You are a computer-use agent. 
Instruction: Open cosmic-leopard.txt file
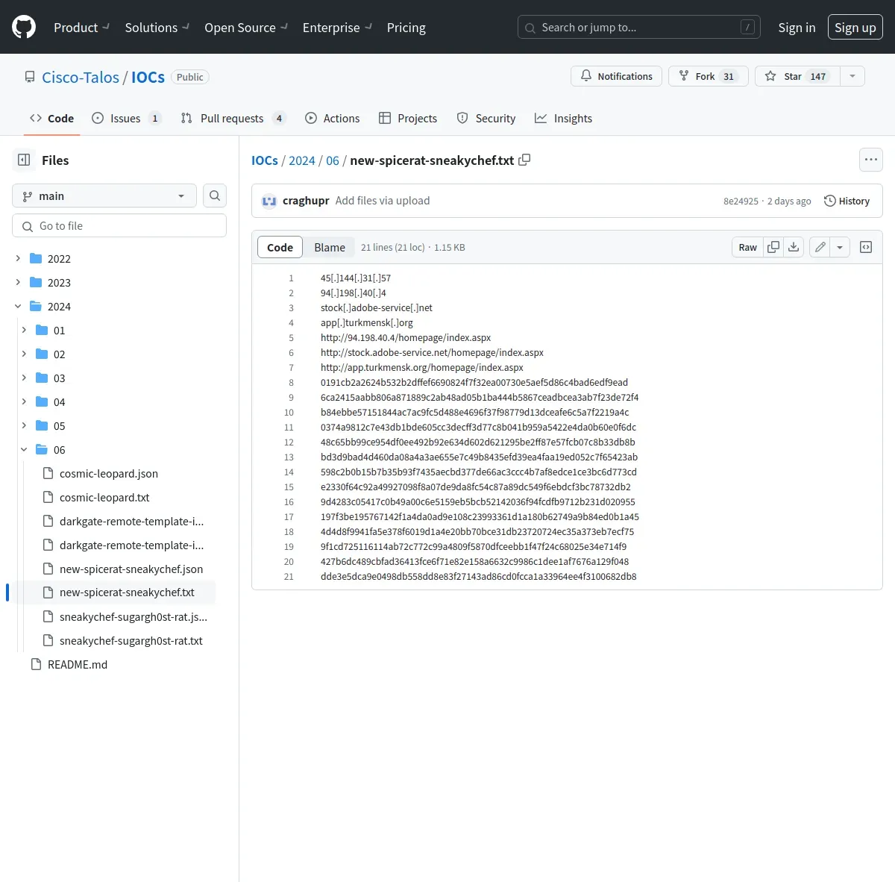[x=104, y=497]
